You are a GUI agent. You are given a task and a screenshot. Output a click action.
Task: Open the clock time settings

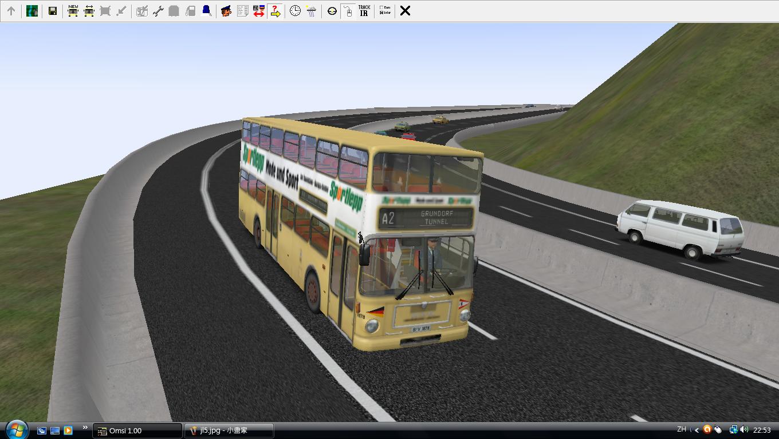295,11
